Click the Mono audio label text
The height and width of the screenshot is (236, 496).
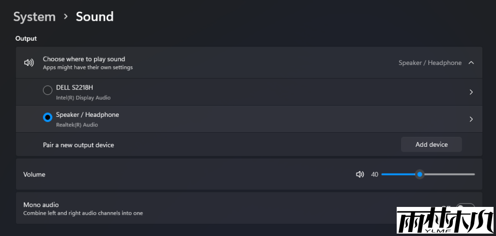click(x=41, y=205)
